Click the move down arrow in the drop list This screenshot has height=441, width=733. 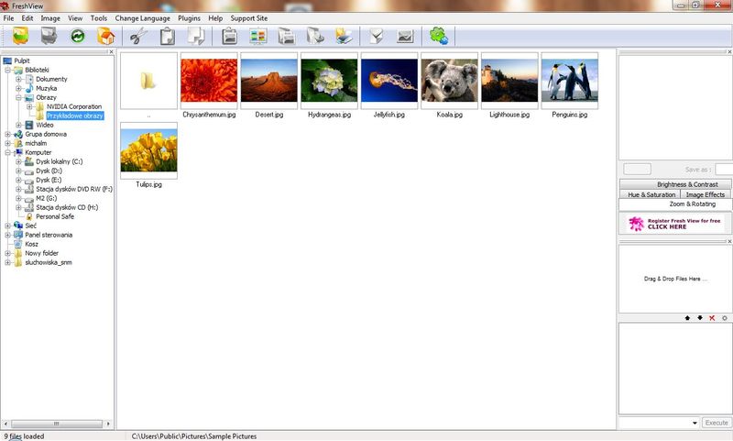[x=700, y=318]
